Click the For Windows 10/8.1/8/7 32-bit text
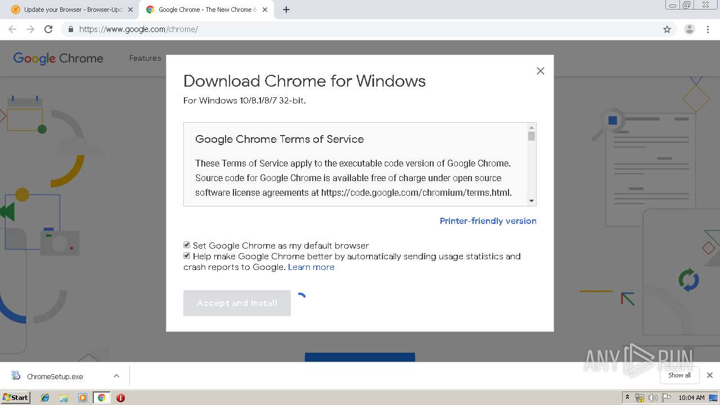Screen dimensions: 720x405 [245, 101]
